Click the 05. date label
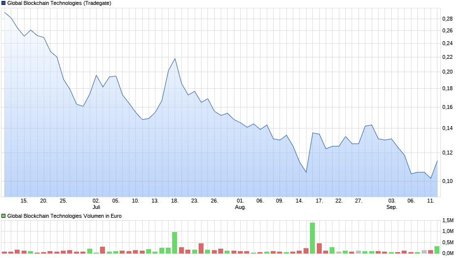Screen dimensions: 461x258 click(116, 201)
